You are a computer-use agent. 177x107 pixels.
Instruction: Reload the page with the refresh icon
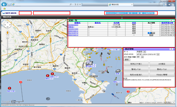(78, 5)
